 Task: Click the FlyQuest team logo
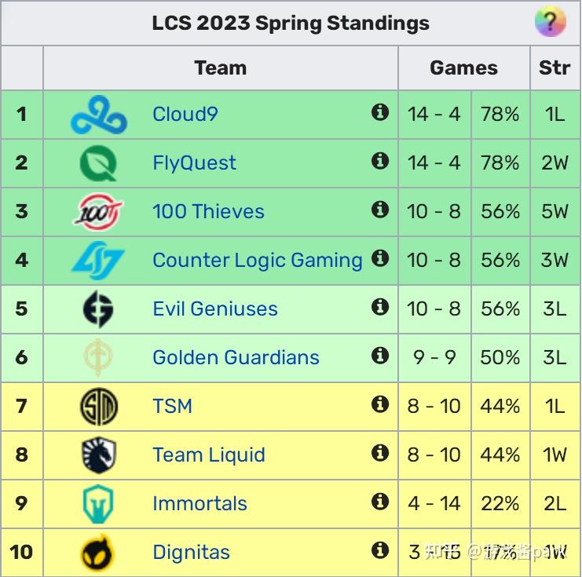pyautogui.click(x=99, y=163)
